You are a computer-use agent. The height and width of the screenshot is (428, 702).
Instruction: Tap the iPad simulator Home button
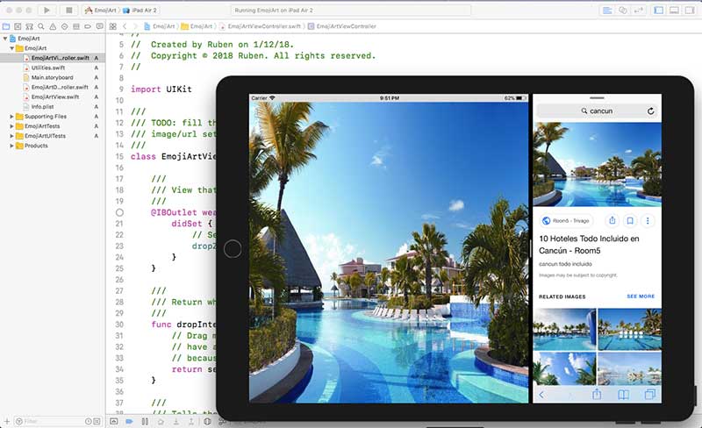pos(233,248)
